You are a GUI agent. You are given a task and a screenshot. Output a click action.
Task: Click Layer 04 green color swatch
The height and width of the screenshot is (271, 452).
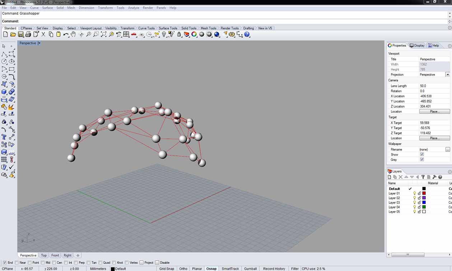(x=424, y=207)
